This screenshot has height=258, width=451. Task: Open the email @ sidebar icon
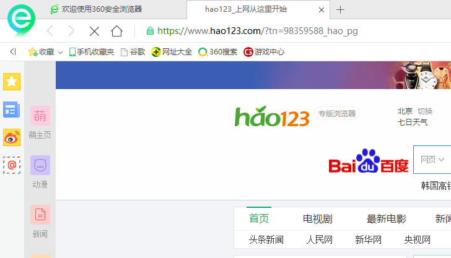pos(12,165)
